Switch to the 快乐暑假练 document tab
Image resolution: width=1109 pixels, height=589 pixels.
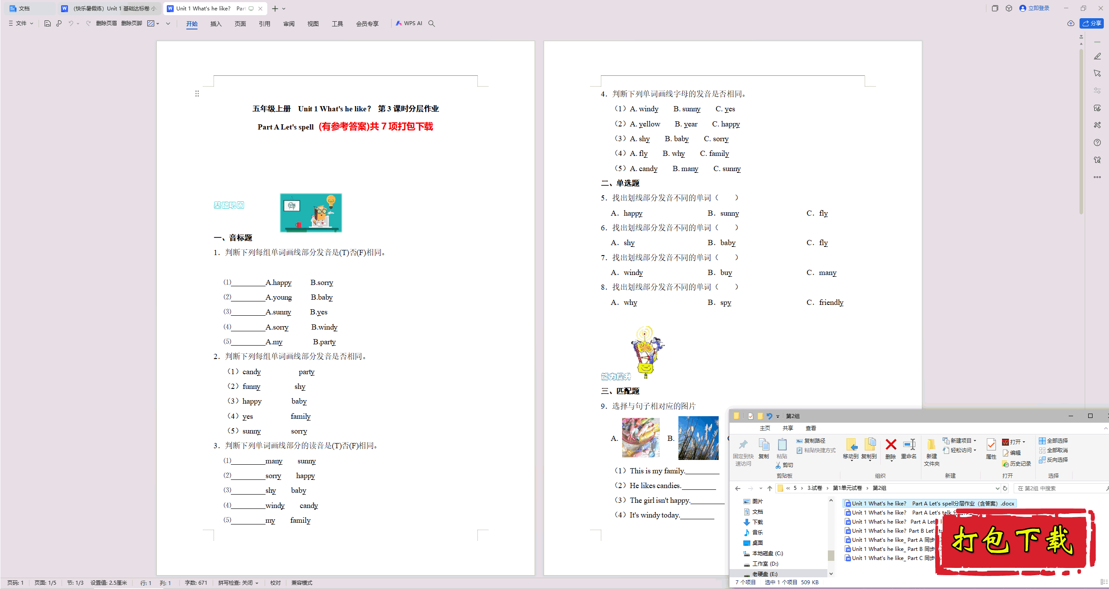(110, 8)
